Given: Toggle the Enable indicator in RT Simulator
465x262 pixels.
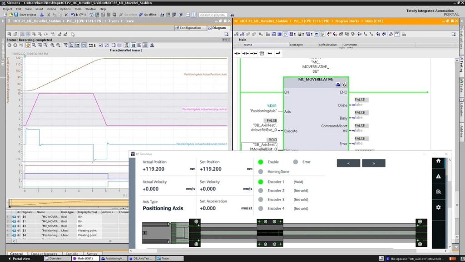Looking at the screenshot, I should point(260,162).
